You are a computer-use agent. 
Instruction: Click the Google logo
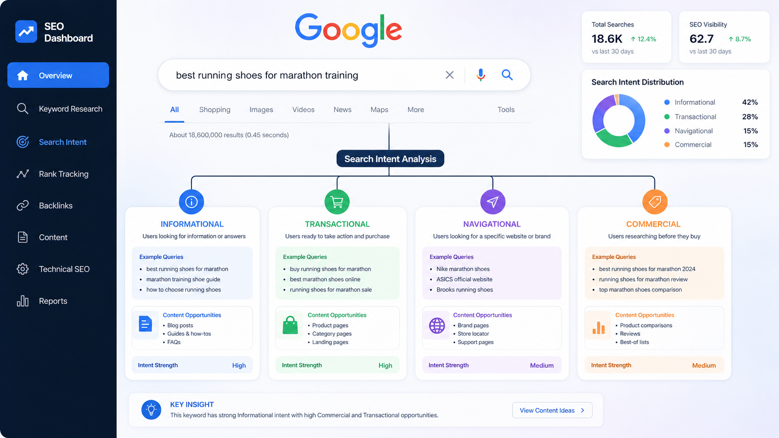[x=348, y=30]
